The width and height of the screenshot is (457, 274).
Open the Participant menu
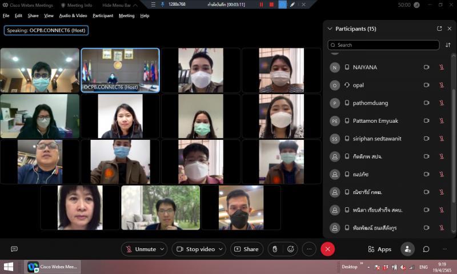point(103,15)
